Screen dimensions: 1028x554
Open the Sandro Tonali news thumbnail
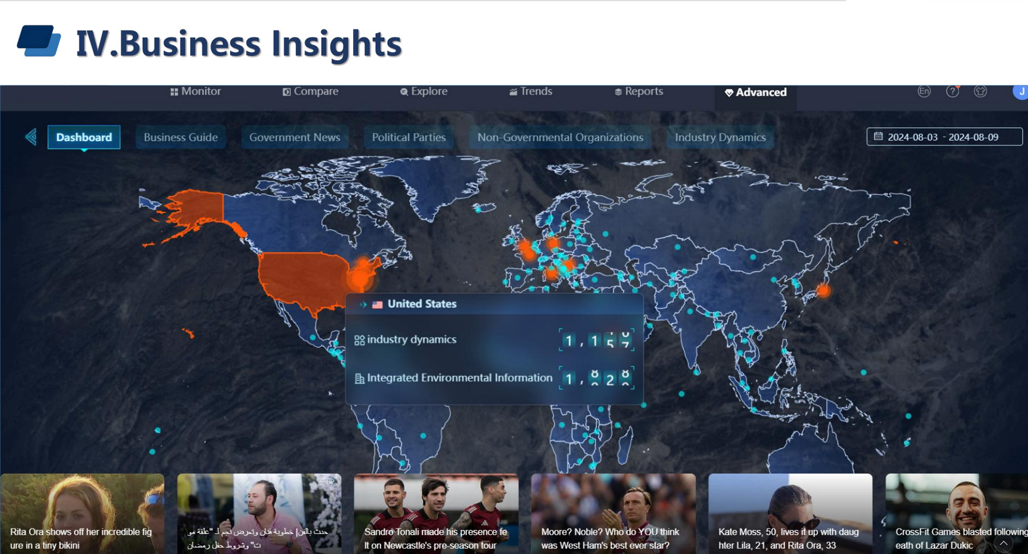pos(435,513)
